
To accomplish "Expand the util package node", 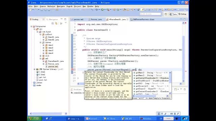I will click(40, 56).
